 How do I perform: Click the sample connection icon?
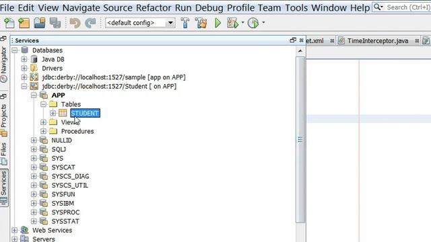pos(34,77)
